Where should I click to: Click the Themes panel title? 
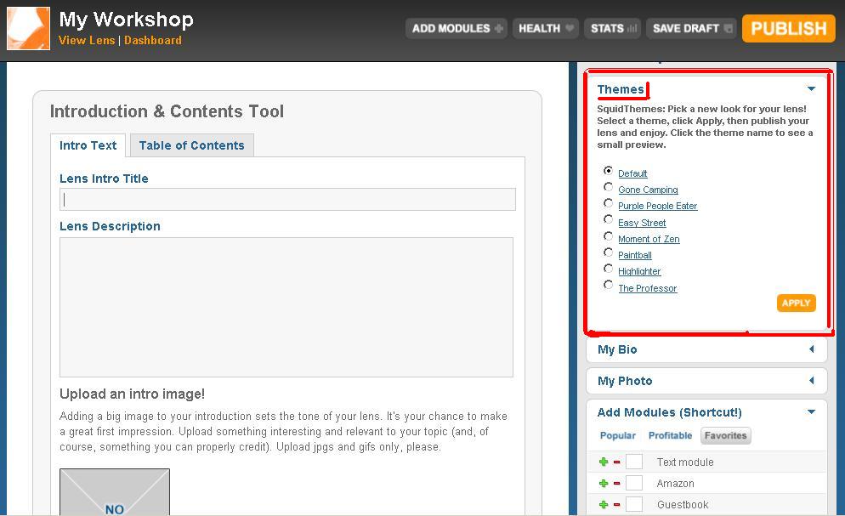pos(621,89)
